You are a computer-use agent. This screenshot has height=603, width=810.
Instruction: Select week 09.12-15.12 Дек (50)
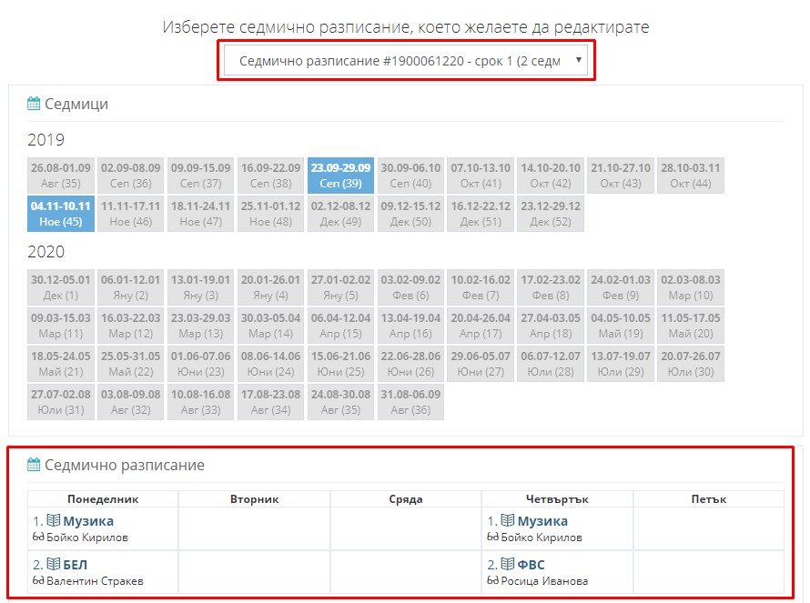click(x=410, y=214)
